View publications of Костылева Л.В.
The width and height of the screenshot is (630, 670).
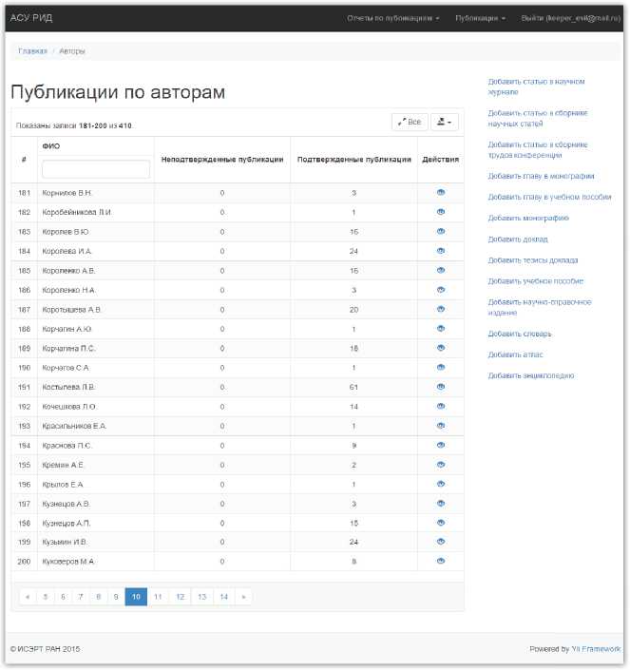(x=441, y=387)
